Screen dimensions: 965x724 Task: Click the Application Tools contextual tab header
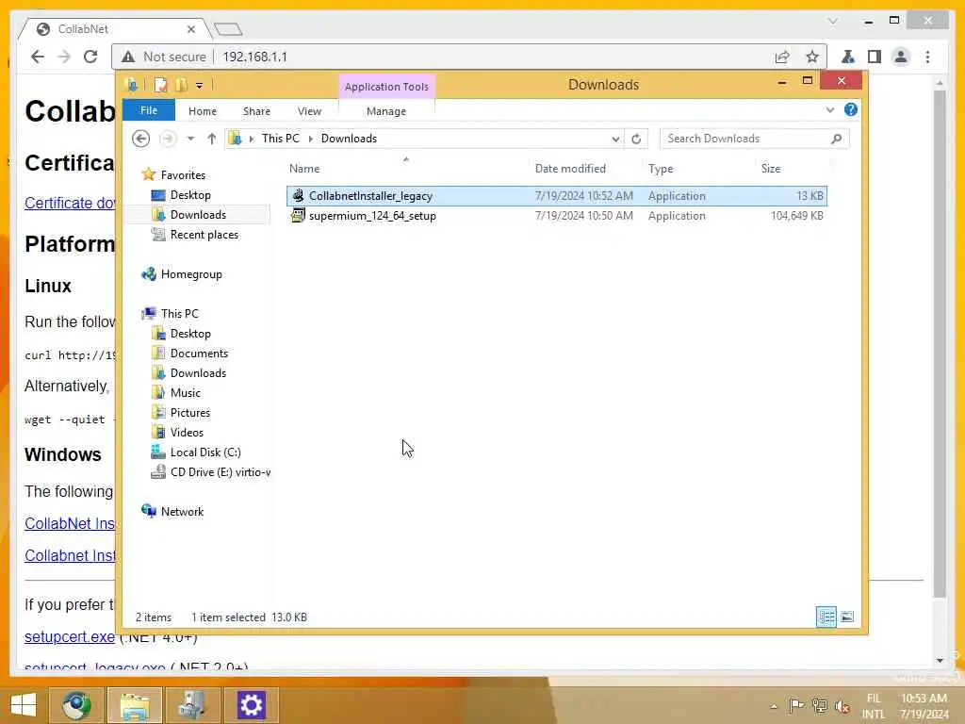(x=386, y=87)
